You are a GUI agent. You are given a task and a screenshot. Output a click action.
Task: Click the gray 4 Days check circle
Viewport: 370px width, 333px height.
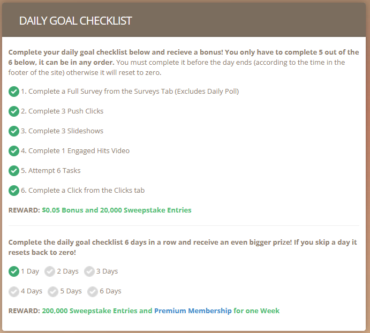pyautogui.click(x=14, y=291)
